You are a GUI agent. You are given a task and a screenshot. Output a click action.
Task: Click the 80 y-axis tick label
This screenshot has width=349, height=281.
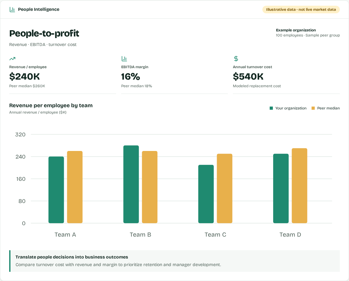(x=22, y=201)
